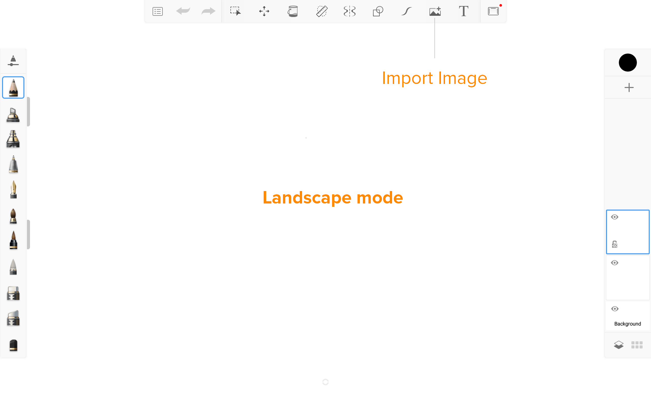Choose the Shapes draw-style tool

point(378,11)
